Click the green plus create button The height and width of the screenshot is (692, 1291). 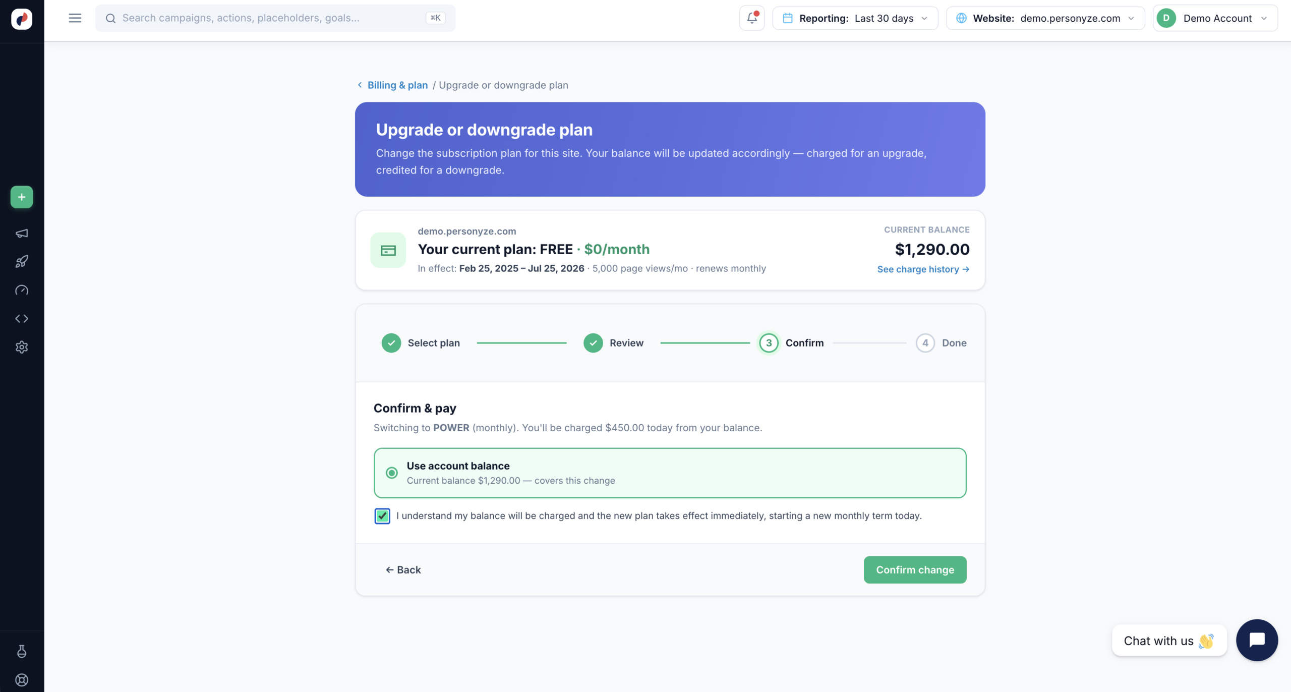[x=22, y=197]
